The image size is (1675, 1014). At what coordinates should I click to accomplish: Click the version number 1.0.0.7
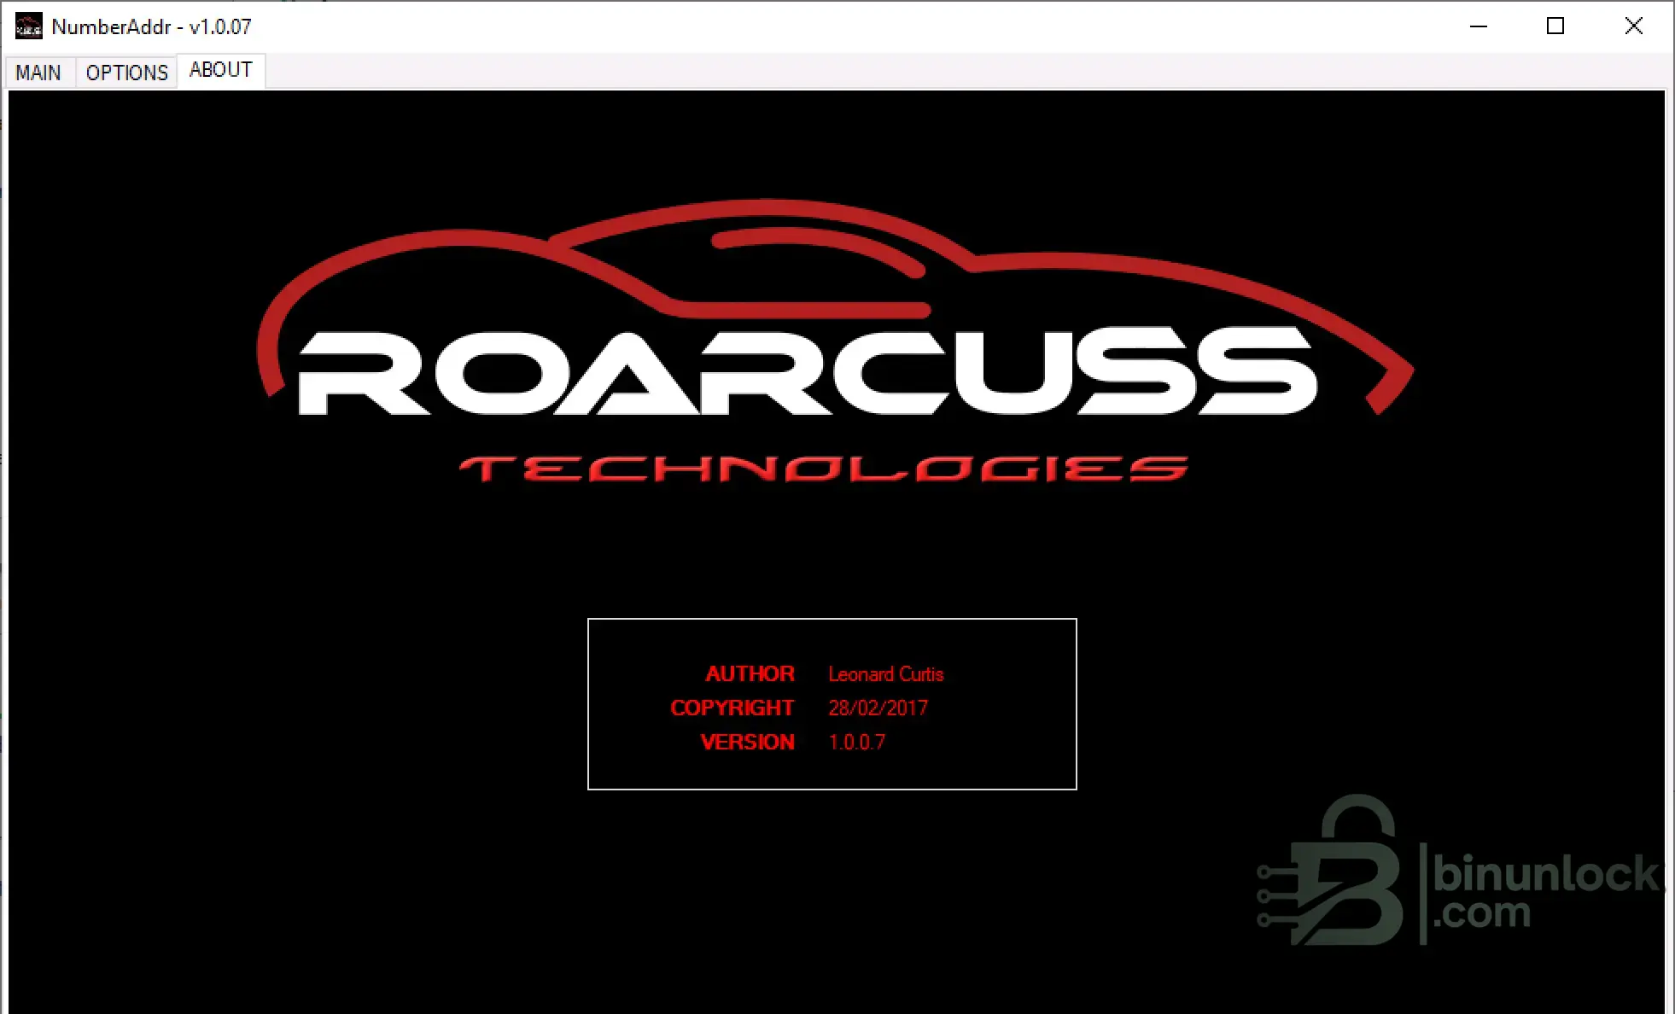(x=857, y=743)
